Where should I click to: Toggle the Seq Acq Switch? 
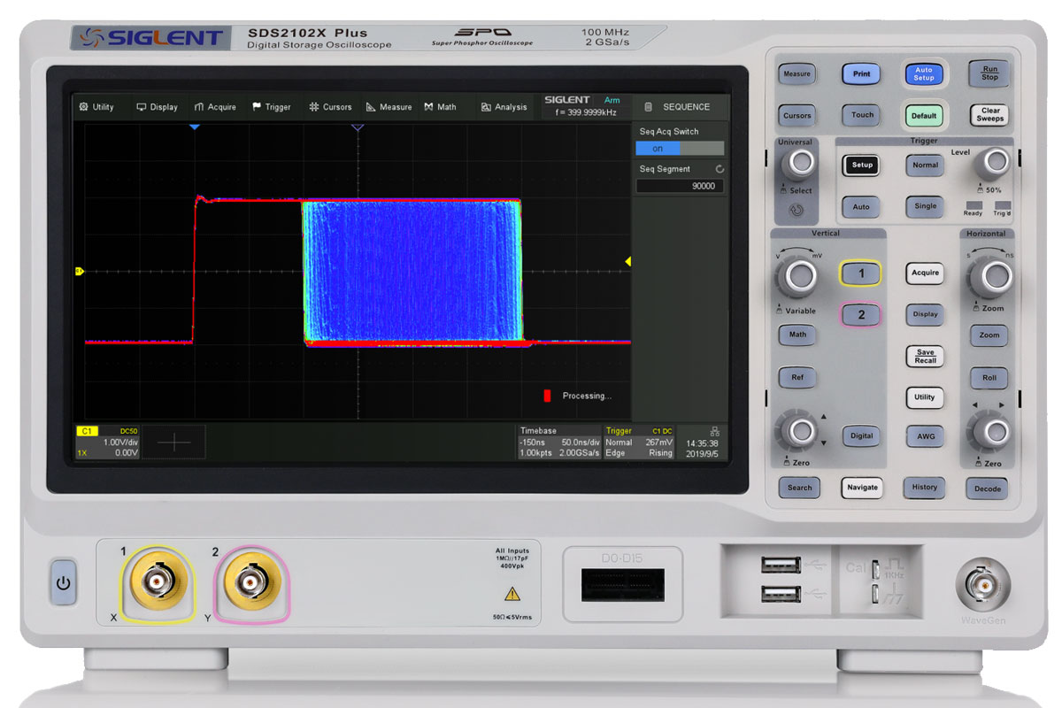pos(680,149)
